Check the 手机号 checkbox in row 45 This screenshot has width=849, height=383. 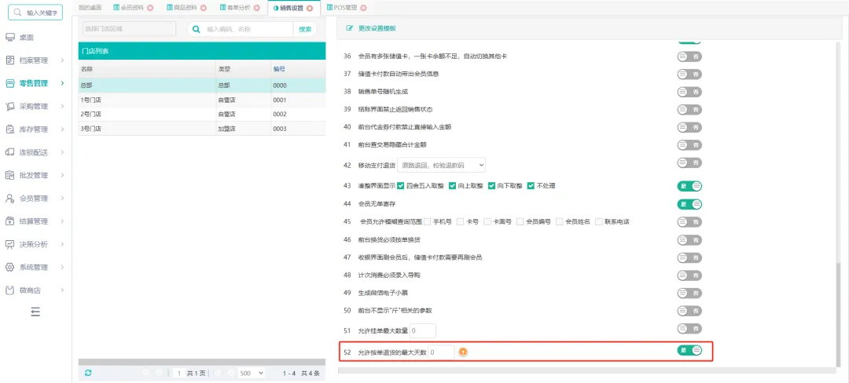click(428, 221)
